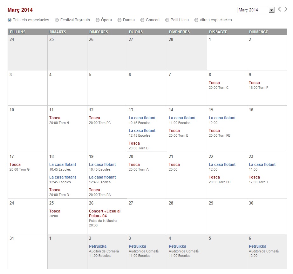This screenshot has width=293, height=274.
Task: Open Tosca on day 12, Torn PC
Action: pyautogui.click(x=94, y=118)
